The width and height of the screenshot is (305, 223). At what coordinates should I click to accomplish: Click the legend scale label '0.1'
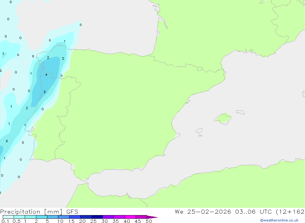pos(5,221)
